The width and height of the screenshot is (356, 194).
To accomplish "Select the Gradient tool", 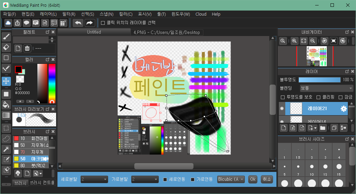I will coord(6,115).
